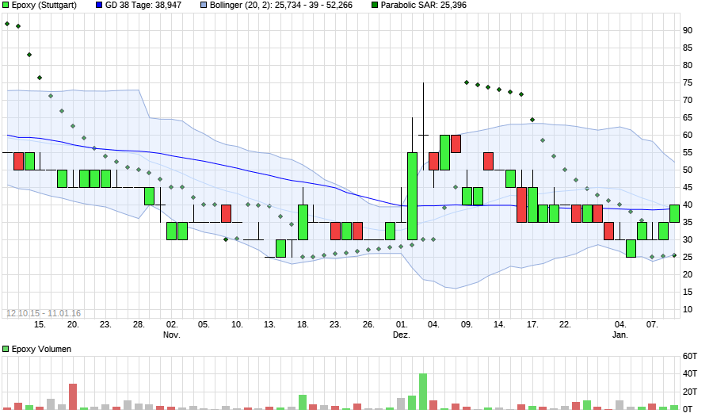The image size is (713, 417).
Task: Click the 'Nov.' month label
Action: (x=172, y=335)
